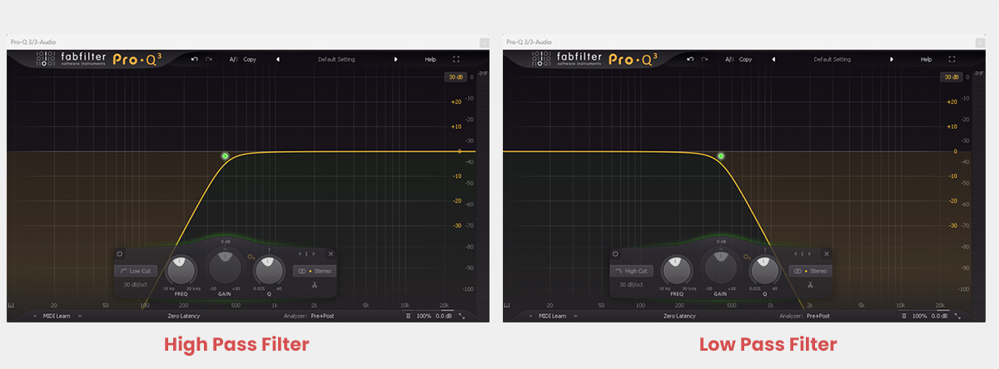Click FREQ knob in Low Cut panel

coord(181,269)
